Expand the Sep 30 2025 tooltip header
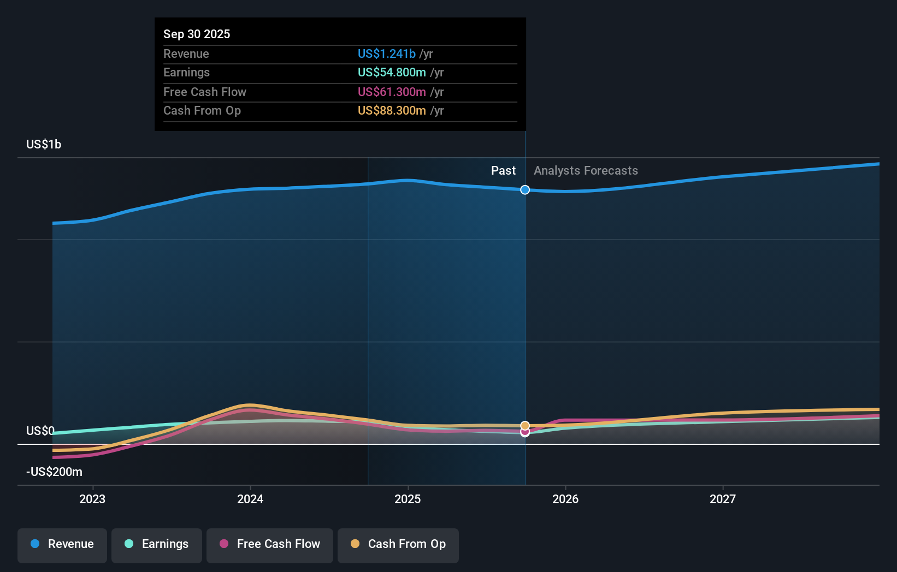This screenshot has width=897, height=572. [197, 34]
